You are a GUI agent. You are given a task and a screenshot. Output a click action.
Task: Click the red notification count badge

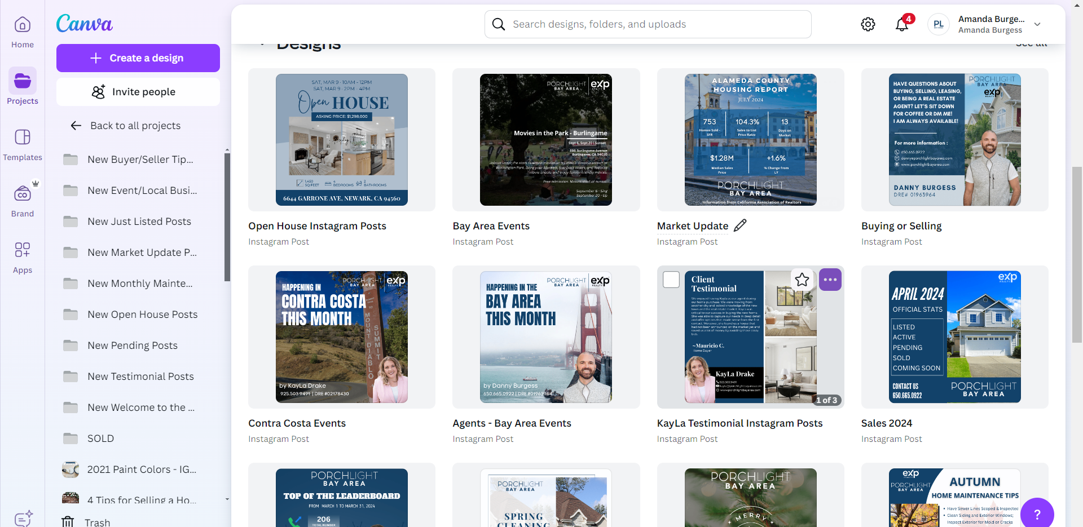908,19
